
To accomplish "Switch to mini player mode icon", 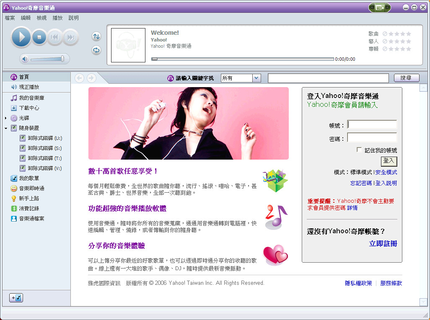I will coord(379,8).
